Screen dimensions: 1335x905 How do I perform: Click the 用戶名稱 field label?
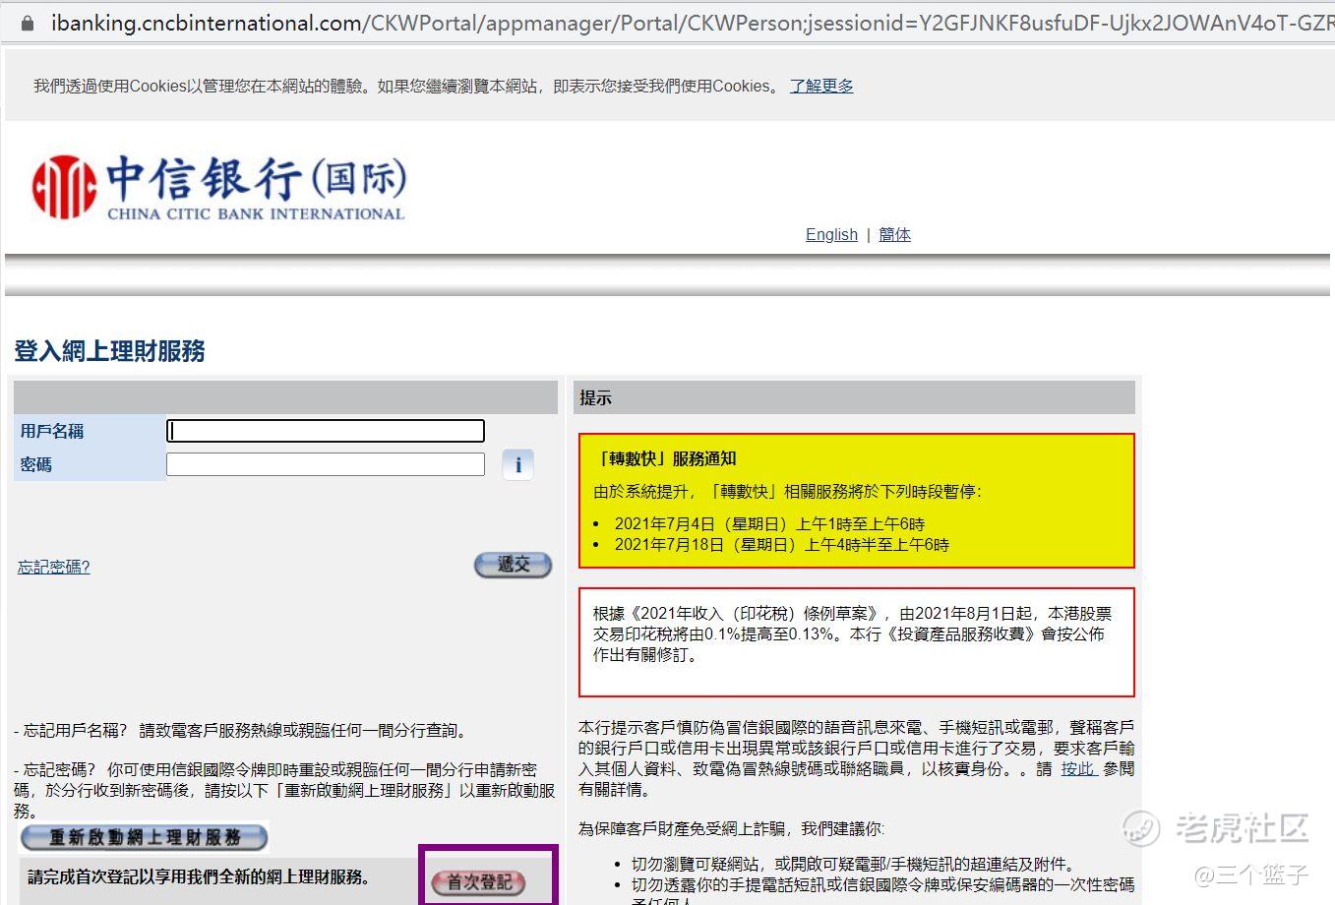pos(52,431)
